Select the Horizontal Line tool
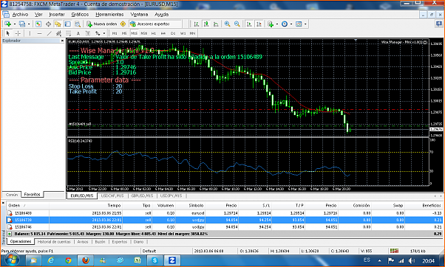The height and width of the screenshot is (267, 445). 39,33
